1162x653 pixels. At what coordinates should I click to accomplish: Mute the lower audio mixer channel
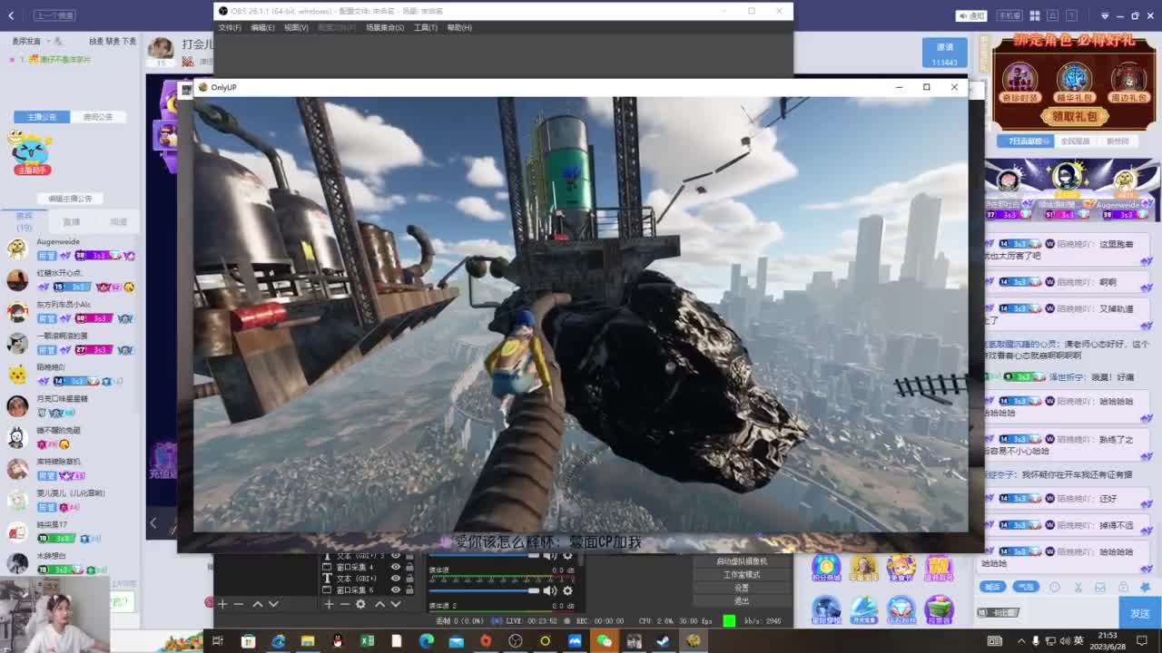[550, 590]
